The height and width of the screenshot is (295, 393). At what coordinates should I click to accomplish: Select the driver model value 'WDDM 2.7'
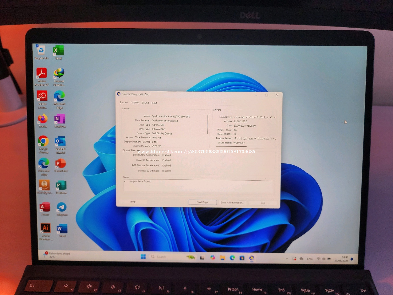click(x=239, y=143)
